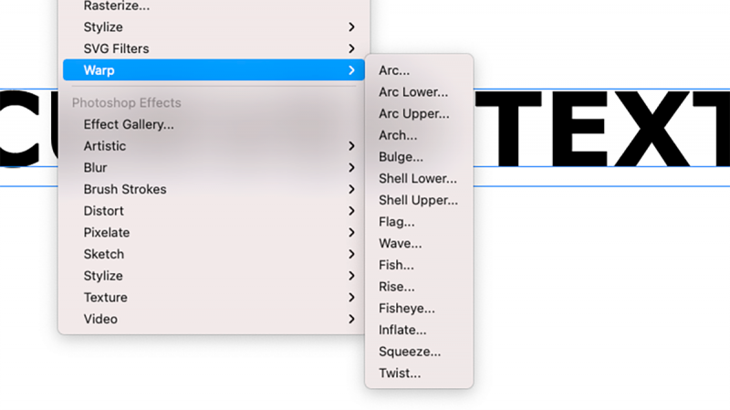Open the Sketch submenu
This screenshot has height=410, width=730.
coord(214,254)
